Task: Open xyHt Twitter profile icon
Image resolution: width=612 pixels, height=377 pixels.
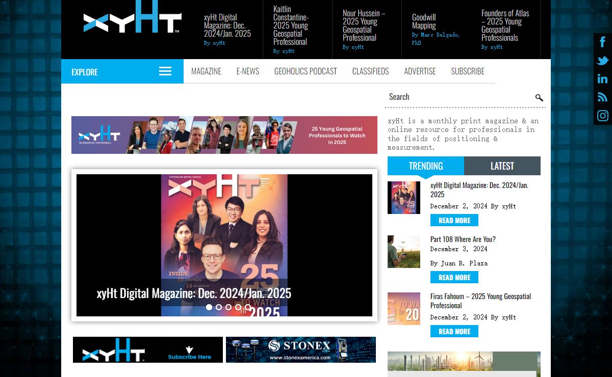Action: click(603, 61)
